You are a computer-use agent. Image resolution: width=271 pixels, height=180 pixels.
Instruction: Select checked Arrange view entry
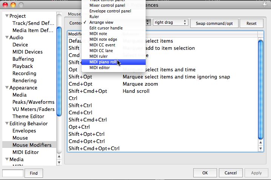pyautogui.click(x=113, y=22)
